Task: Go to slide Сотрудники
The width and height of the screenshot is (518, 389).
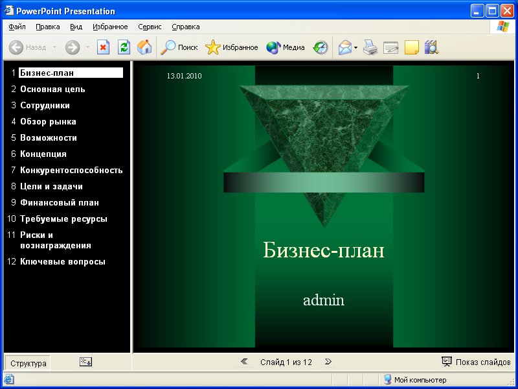Action: click(45, 105)
